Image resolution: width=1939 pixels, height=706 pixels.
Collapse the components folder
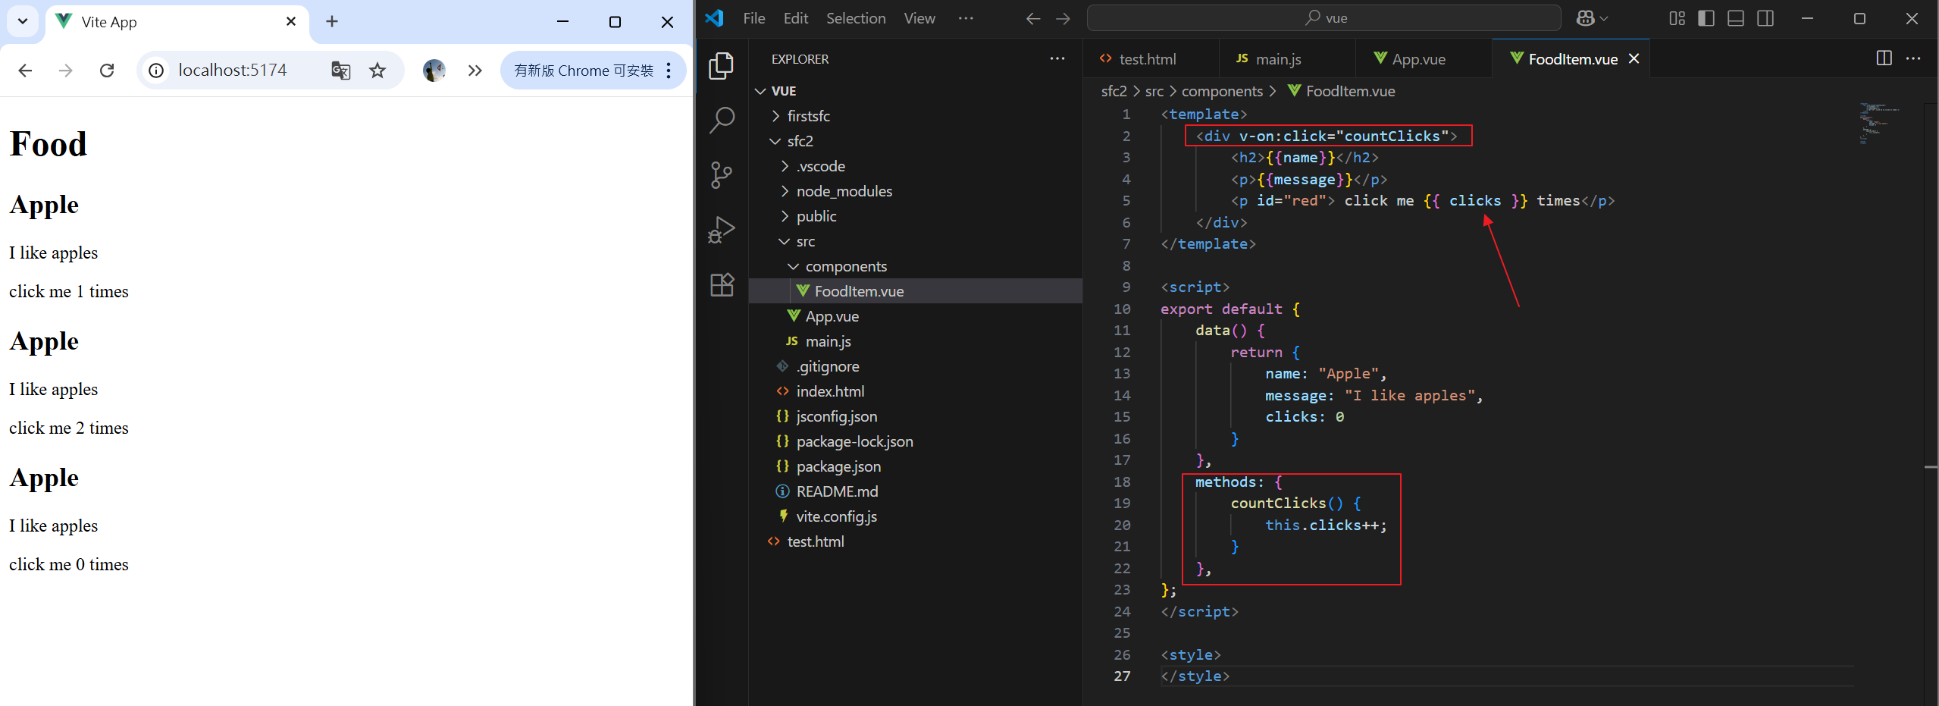point(845,266)
